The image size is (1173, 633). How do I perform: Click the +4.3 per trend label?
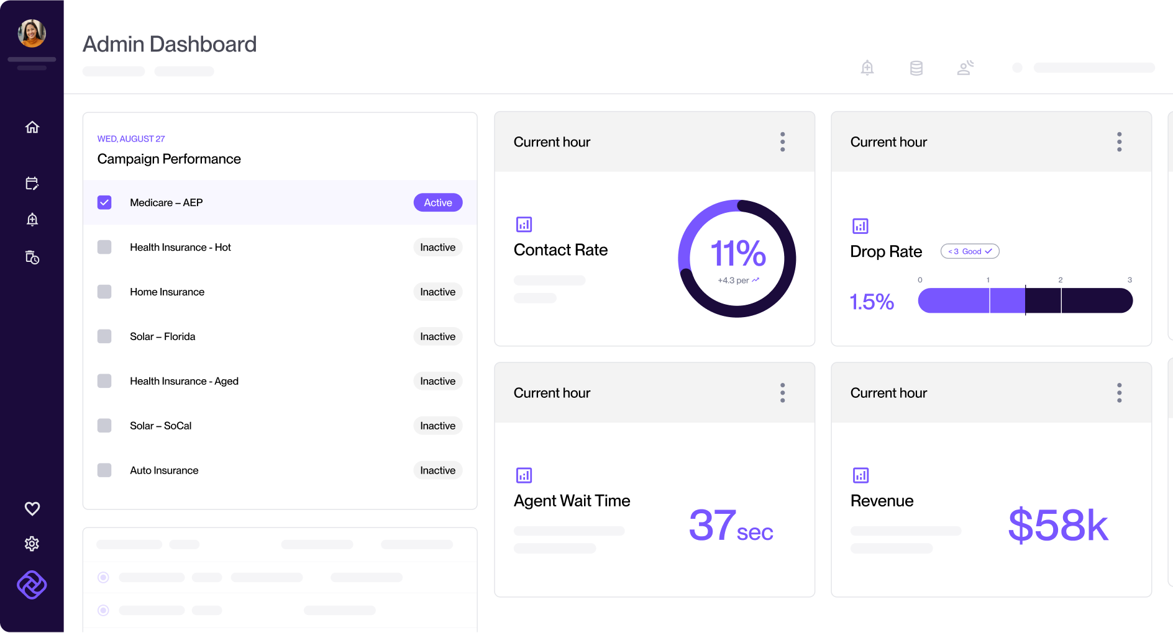point(739,281)
